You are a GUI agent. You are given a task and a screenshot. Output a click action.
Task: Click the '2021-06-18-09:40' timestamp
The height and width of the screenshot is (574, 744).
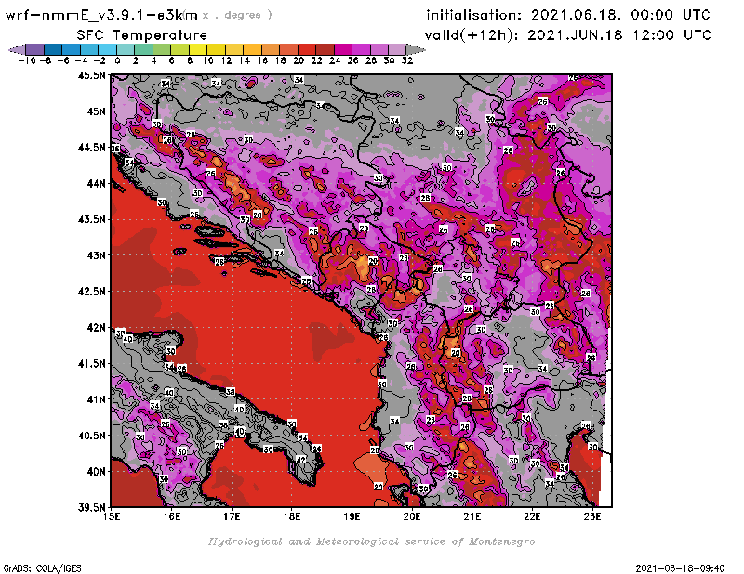pyautogui.click(x=680, y=568)
